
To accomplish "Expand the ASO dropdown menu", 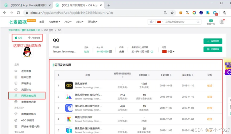I will (x=68, y=22).
